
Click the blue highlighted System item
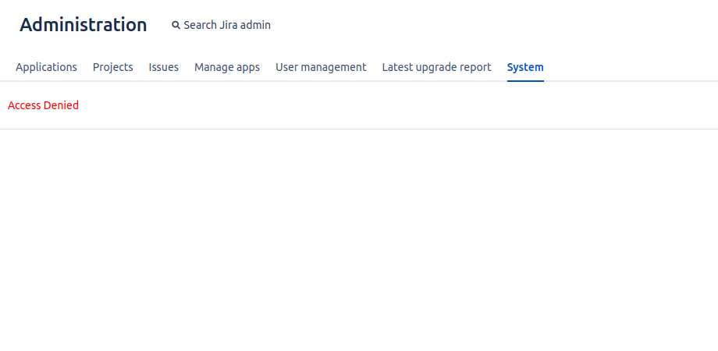pyautogui.click(x=525, y=67)
